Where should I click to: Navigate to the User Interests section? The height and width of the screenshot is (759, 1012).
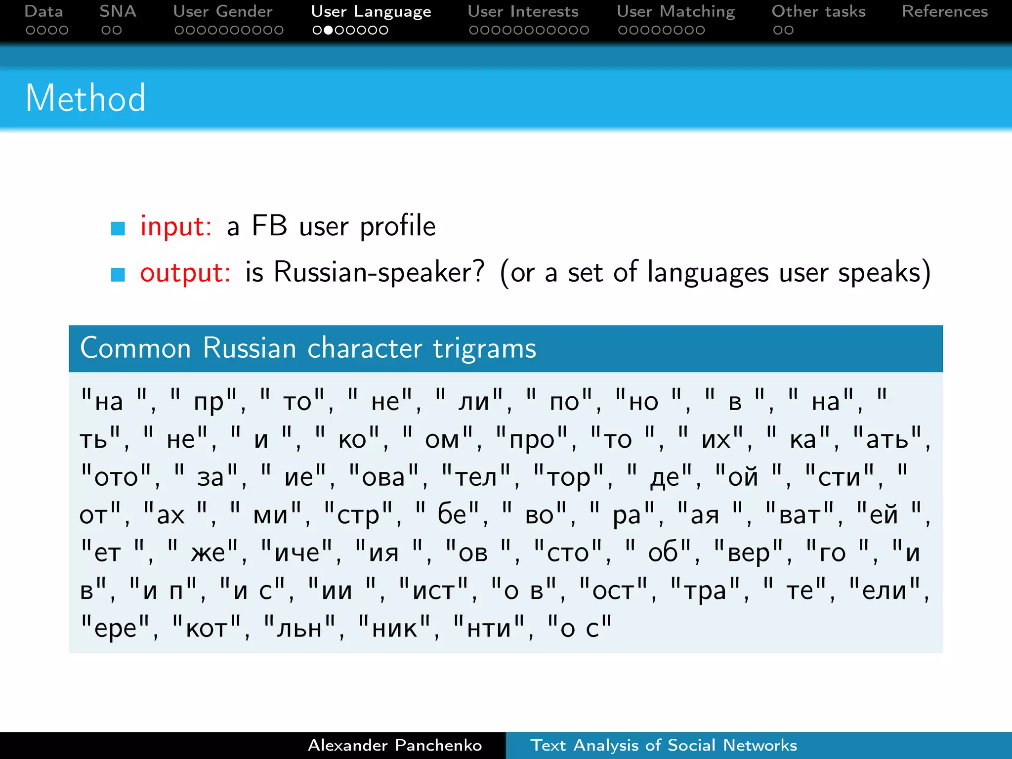tap(523, 11)
